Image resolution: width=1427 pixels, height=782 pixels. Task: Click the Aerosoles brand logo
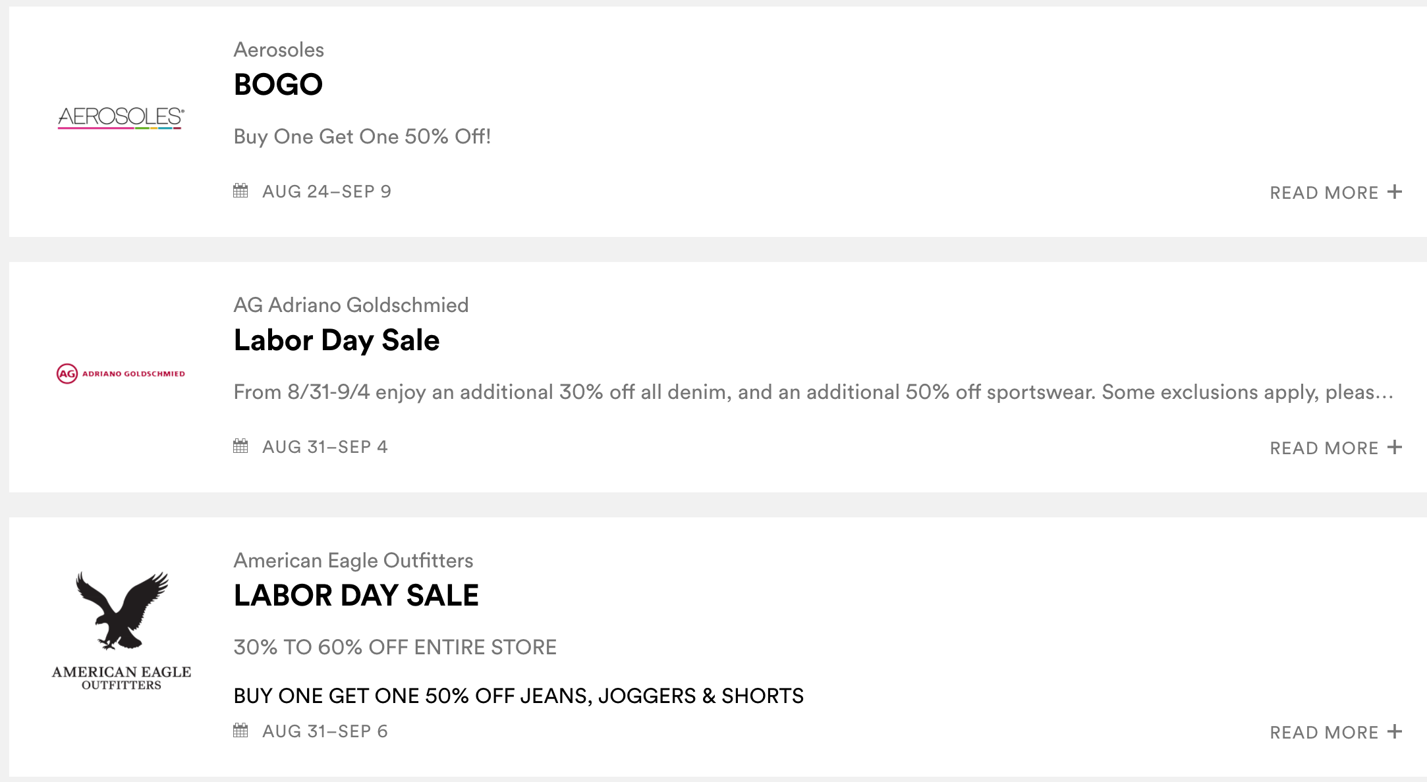[121, 117]
